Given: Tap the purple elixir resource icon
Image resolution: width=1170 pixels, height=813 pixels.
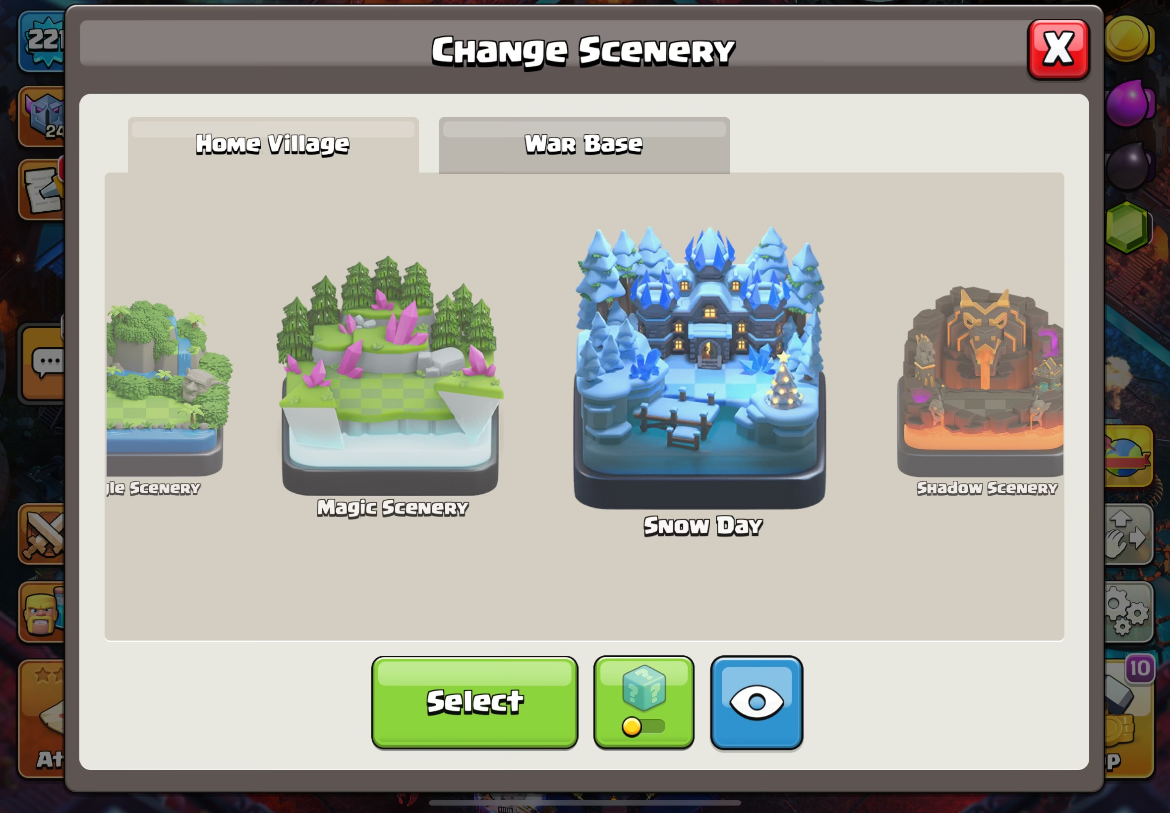Looking at the screenshot, I should pyautogui.click(x=1128, y=104).
